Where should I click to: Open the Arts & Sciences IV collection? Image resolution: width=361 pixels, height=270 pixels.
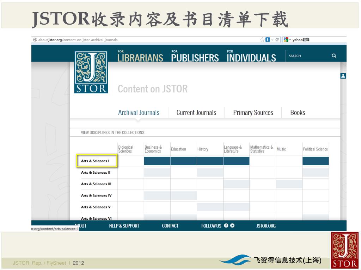[x=96, y=195]
